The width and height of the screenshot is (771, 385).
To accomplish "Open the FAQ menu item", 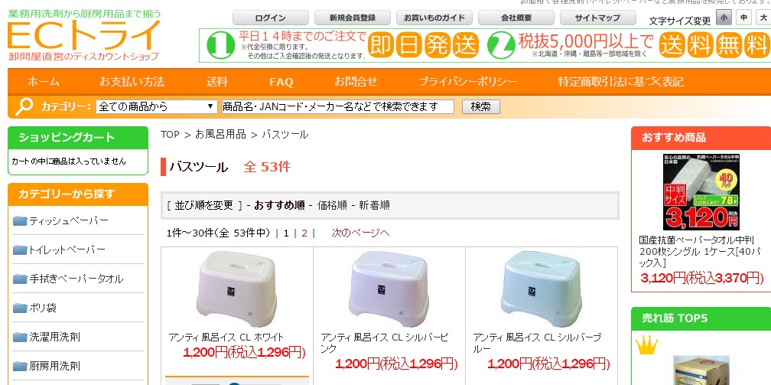I will pyautogui.click(x=281, y=82).
